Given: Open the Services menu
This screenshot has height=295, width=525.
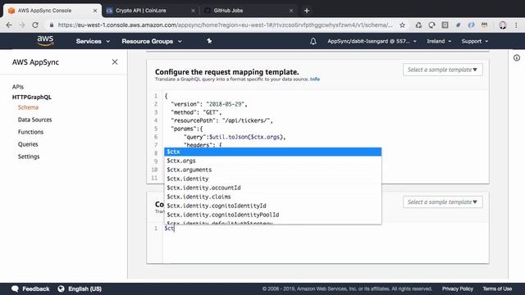Looking at the screenshot, I should tap(93, 41).
